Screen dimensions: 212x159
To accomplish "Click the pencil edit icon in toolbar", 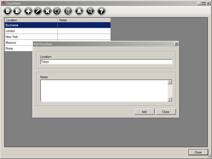I will click(38, 11).
